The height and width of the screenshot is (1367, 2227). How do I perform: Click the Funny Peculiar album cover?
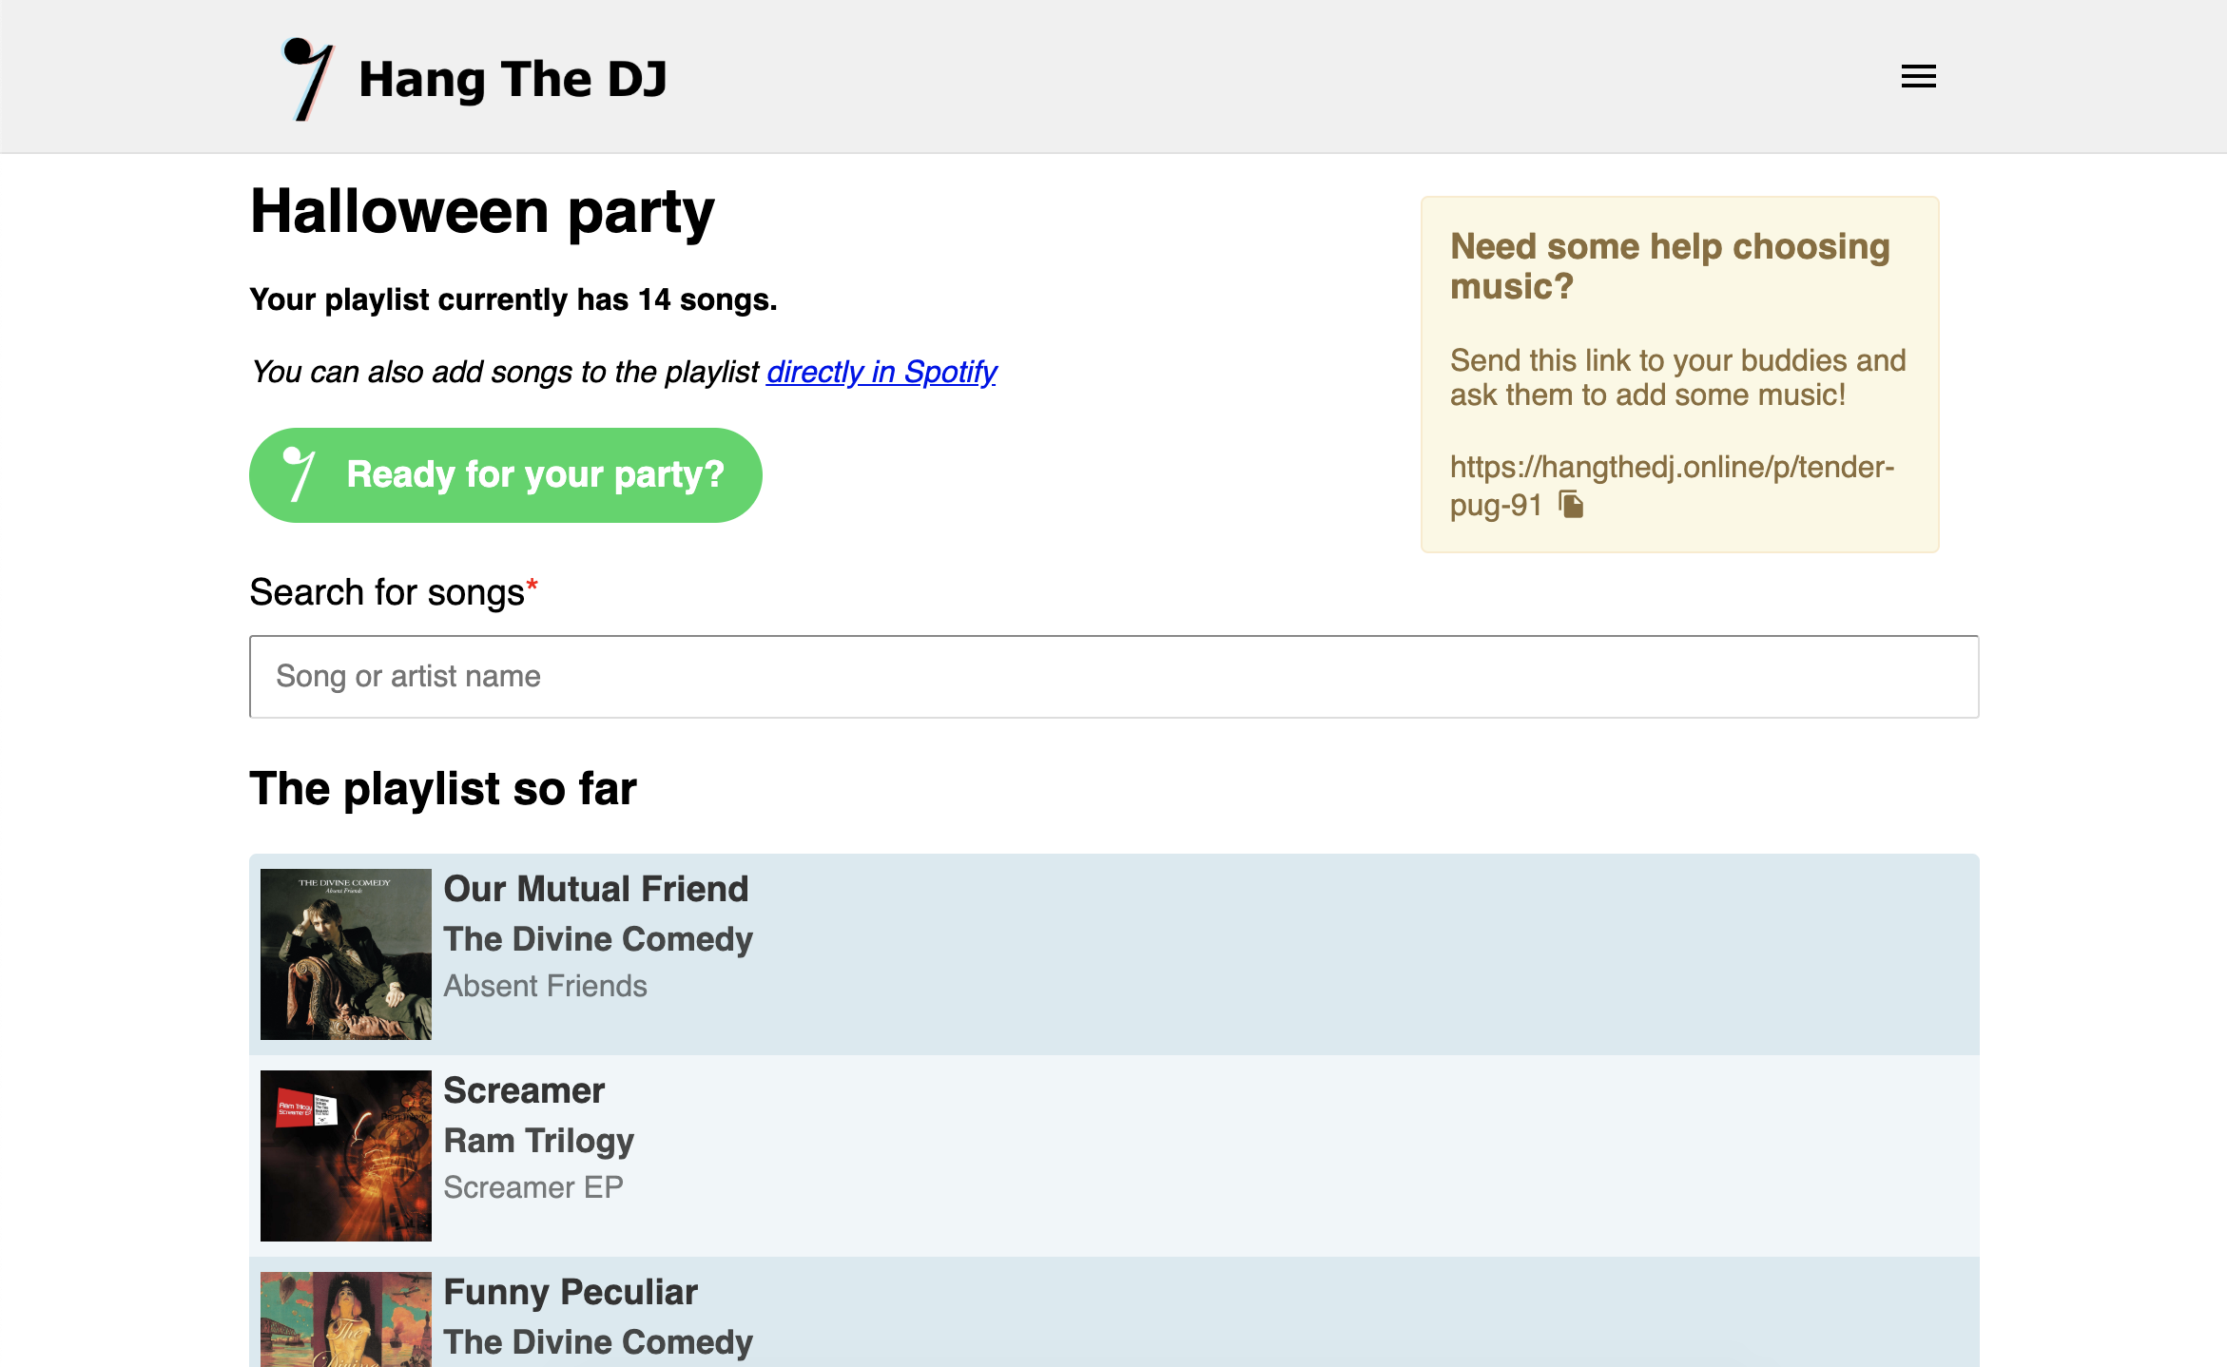pyautogui.click(x=345, y=1331)
